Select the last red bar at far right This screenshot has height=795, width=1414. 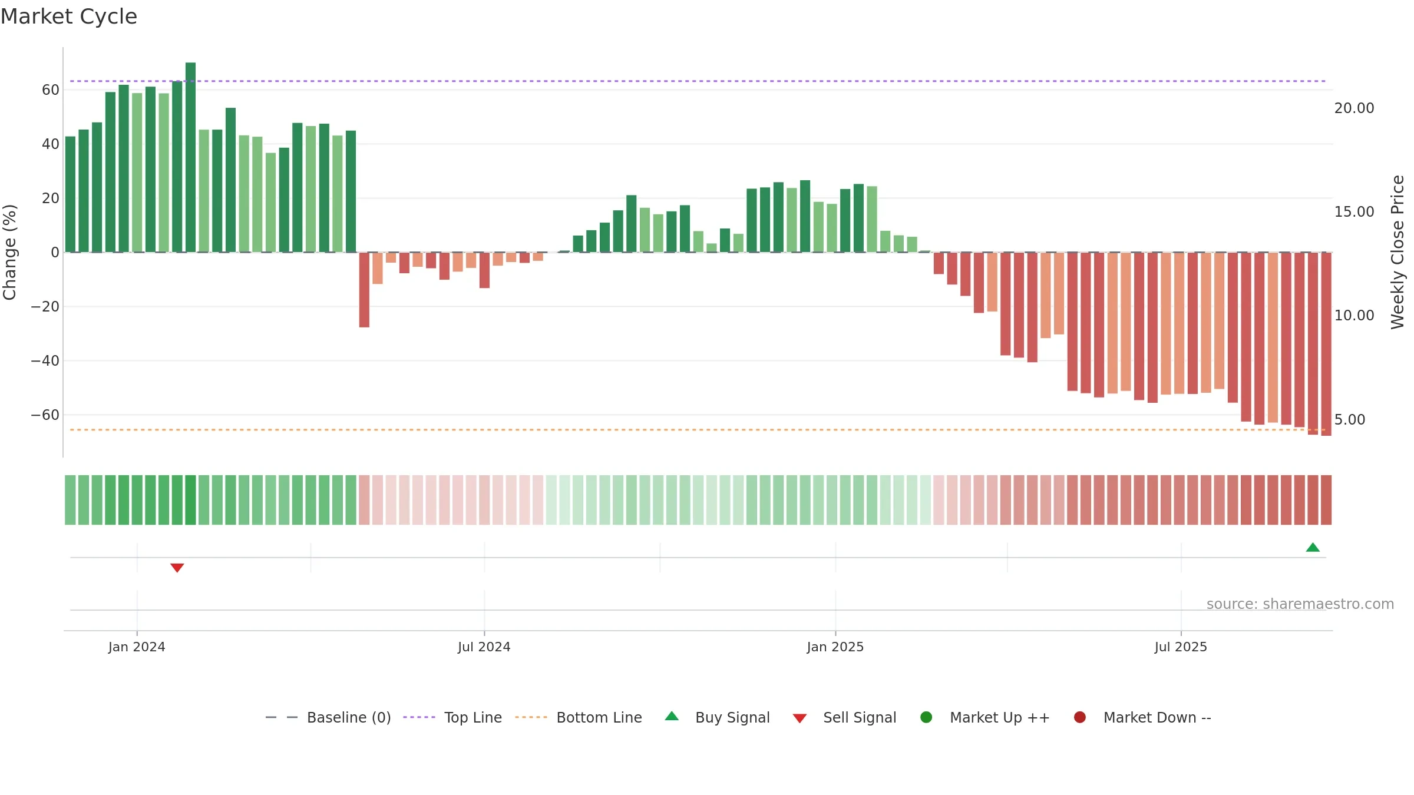(1326, 344)
